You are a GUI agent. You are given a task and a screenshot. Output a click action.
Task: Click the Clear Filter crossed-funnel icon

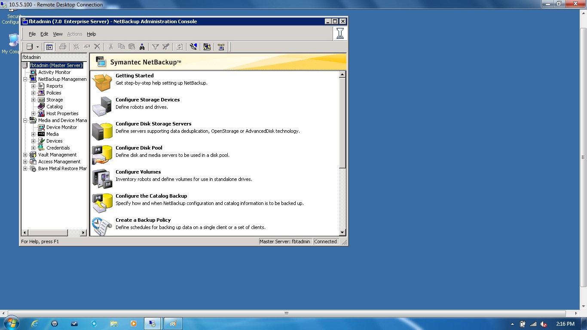tap(166, 46)
